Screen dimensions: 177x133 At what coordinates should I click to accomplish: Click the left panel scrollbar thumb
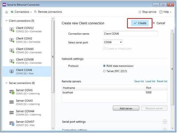click(x=53, y=56)
